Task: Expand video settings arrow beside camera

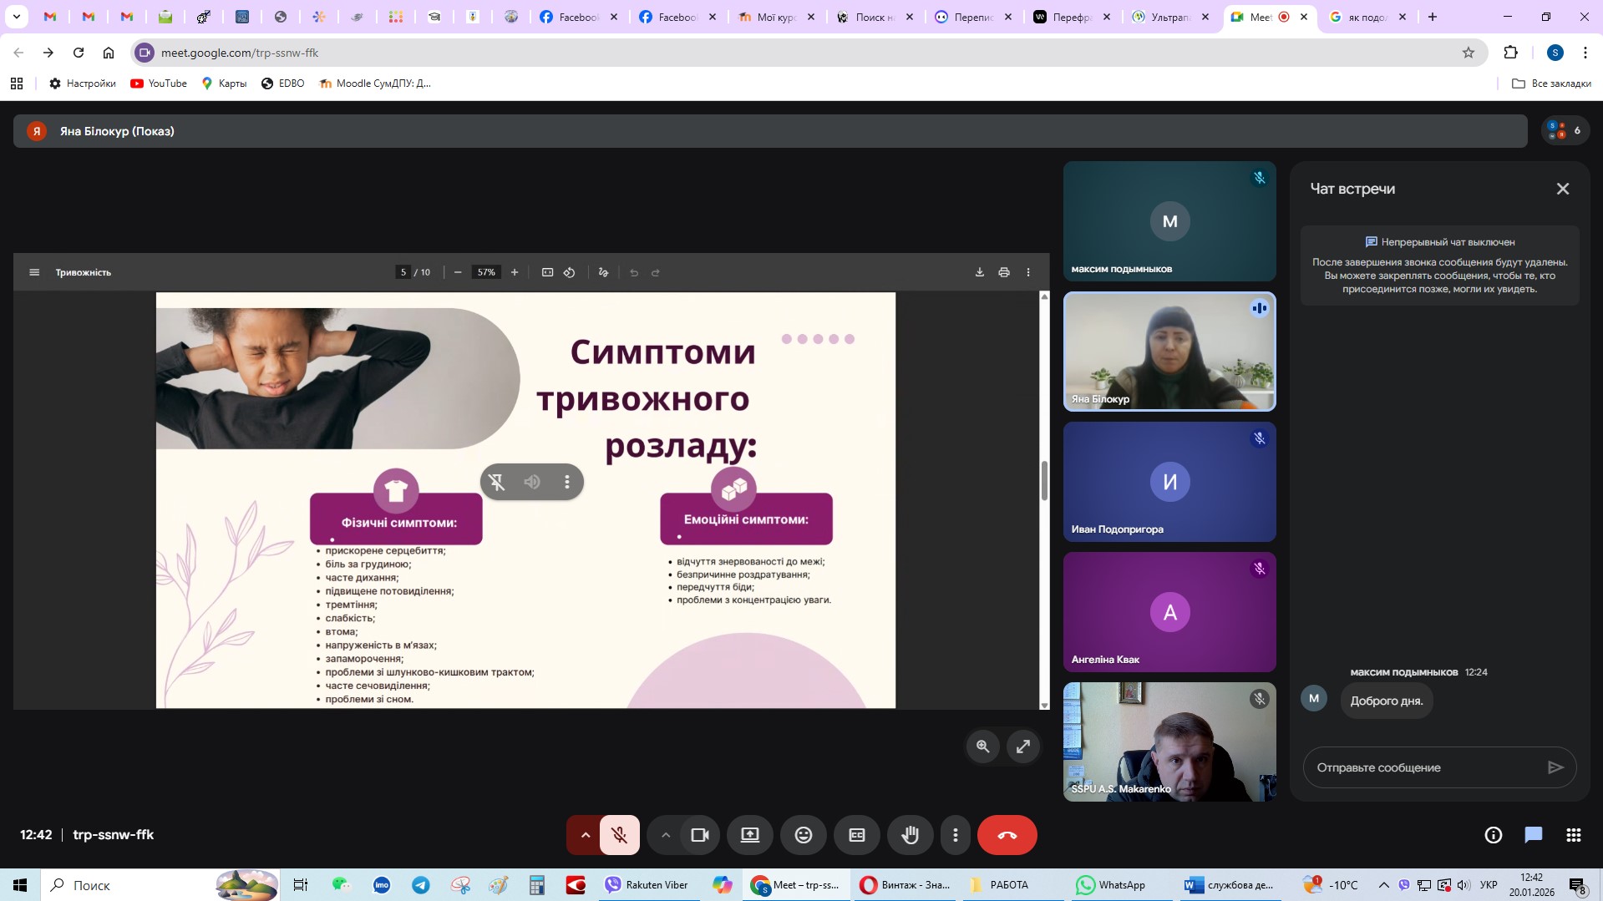Action: (666, 835)
